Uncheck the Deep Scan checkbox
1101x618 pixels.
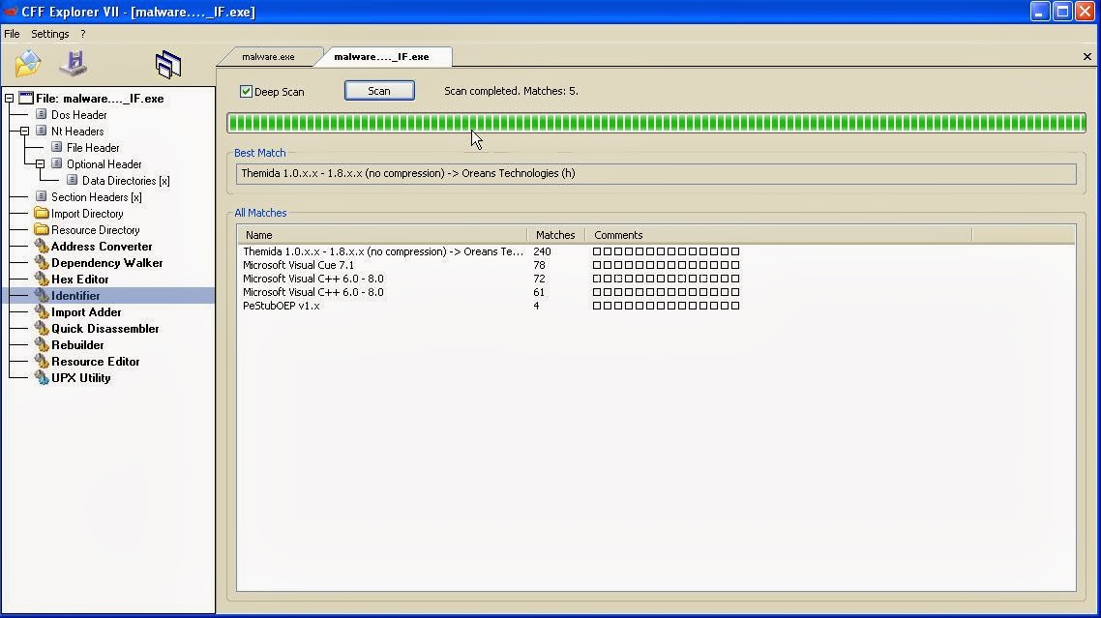click(x=246, y=91)
